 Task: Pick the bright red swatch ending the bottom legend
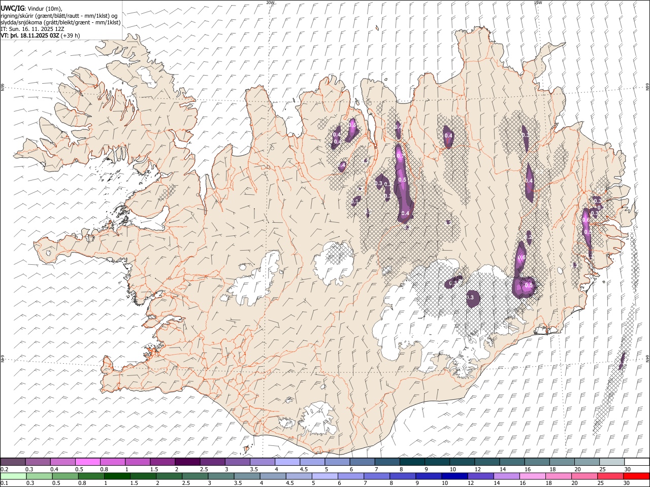[x=636, y=476]
